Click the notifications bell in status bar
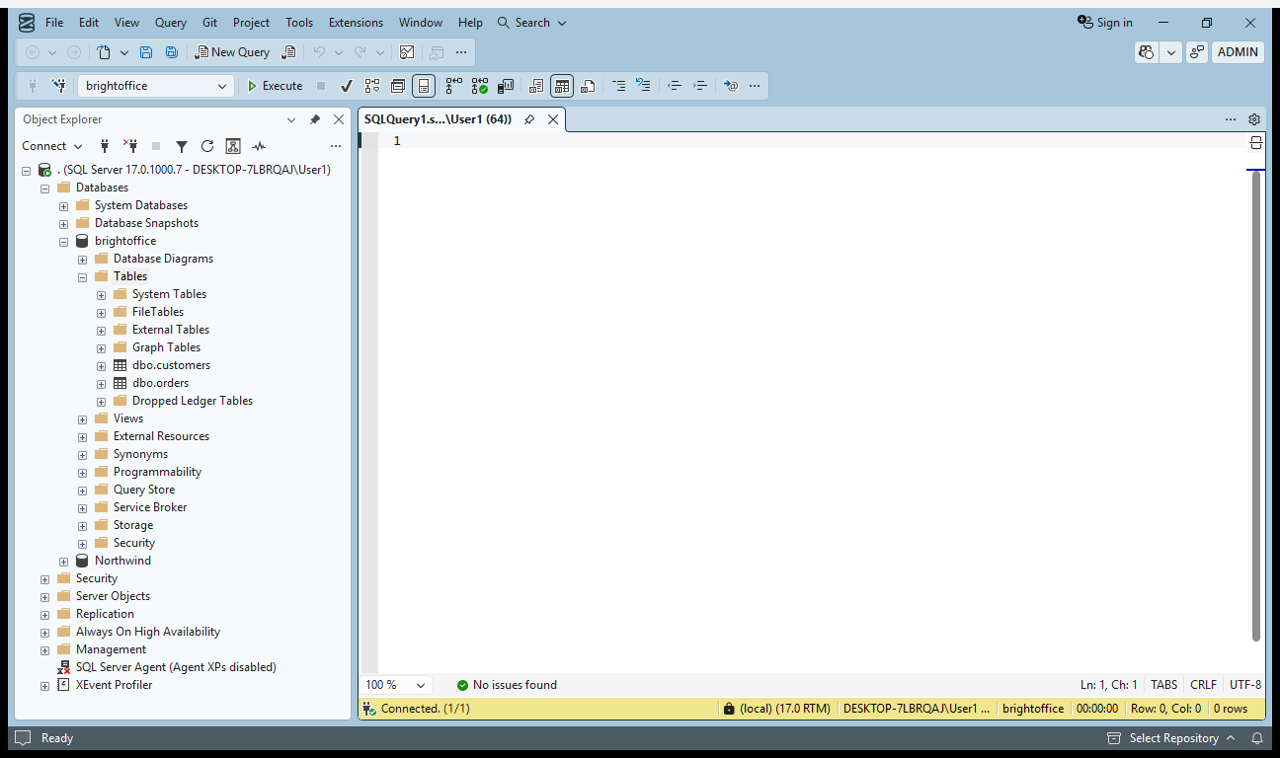This screenshot has height=758, width=1280. point(1257,738)
